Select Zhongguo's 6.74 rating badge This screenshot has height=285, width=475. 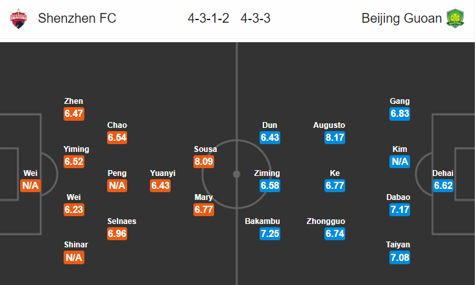[335, 234]
